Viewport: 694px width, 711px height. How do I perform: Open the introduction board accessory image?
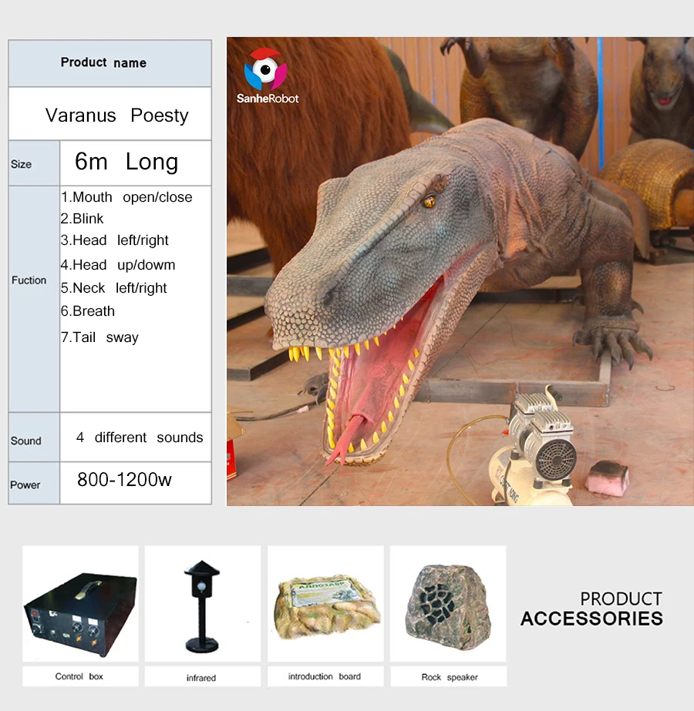click(325, 604)
